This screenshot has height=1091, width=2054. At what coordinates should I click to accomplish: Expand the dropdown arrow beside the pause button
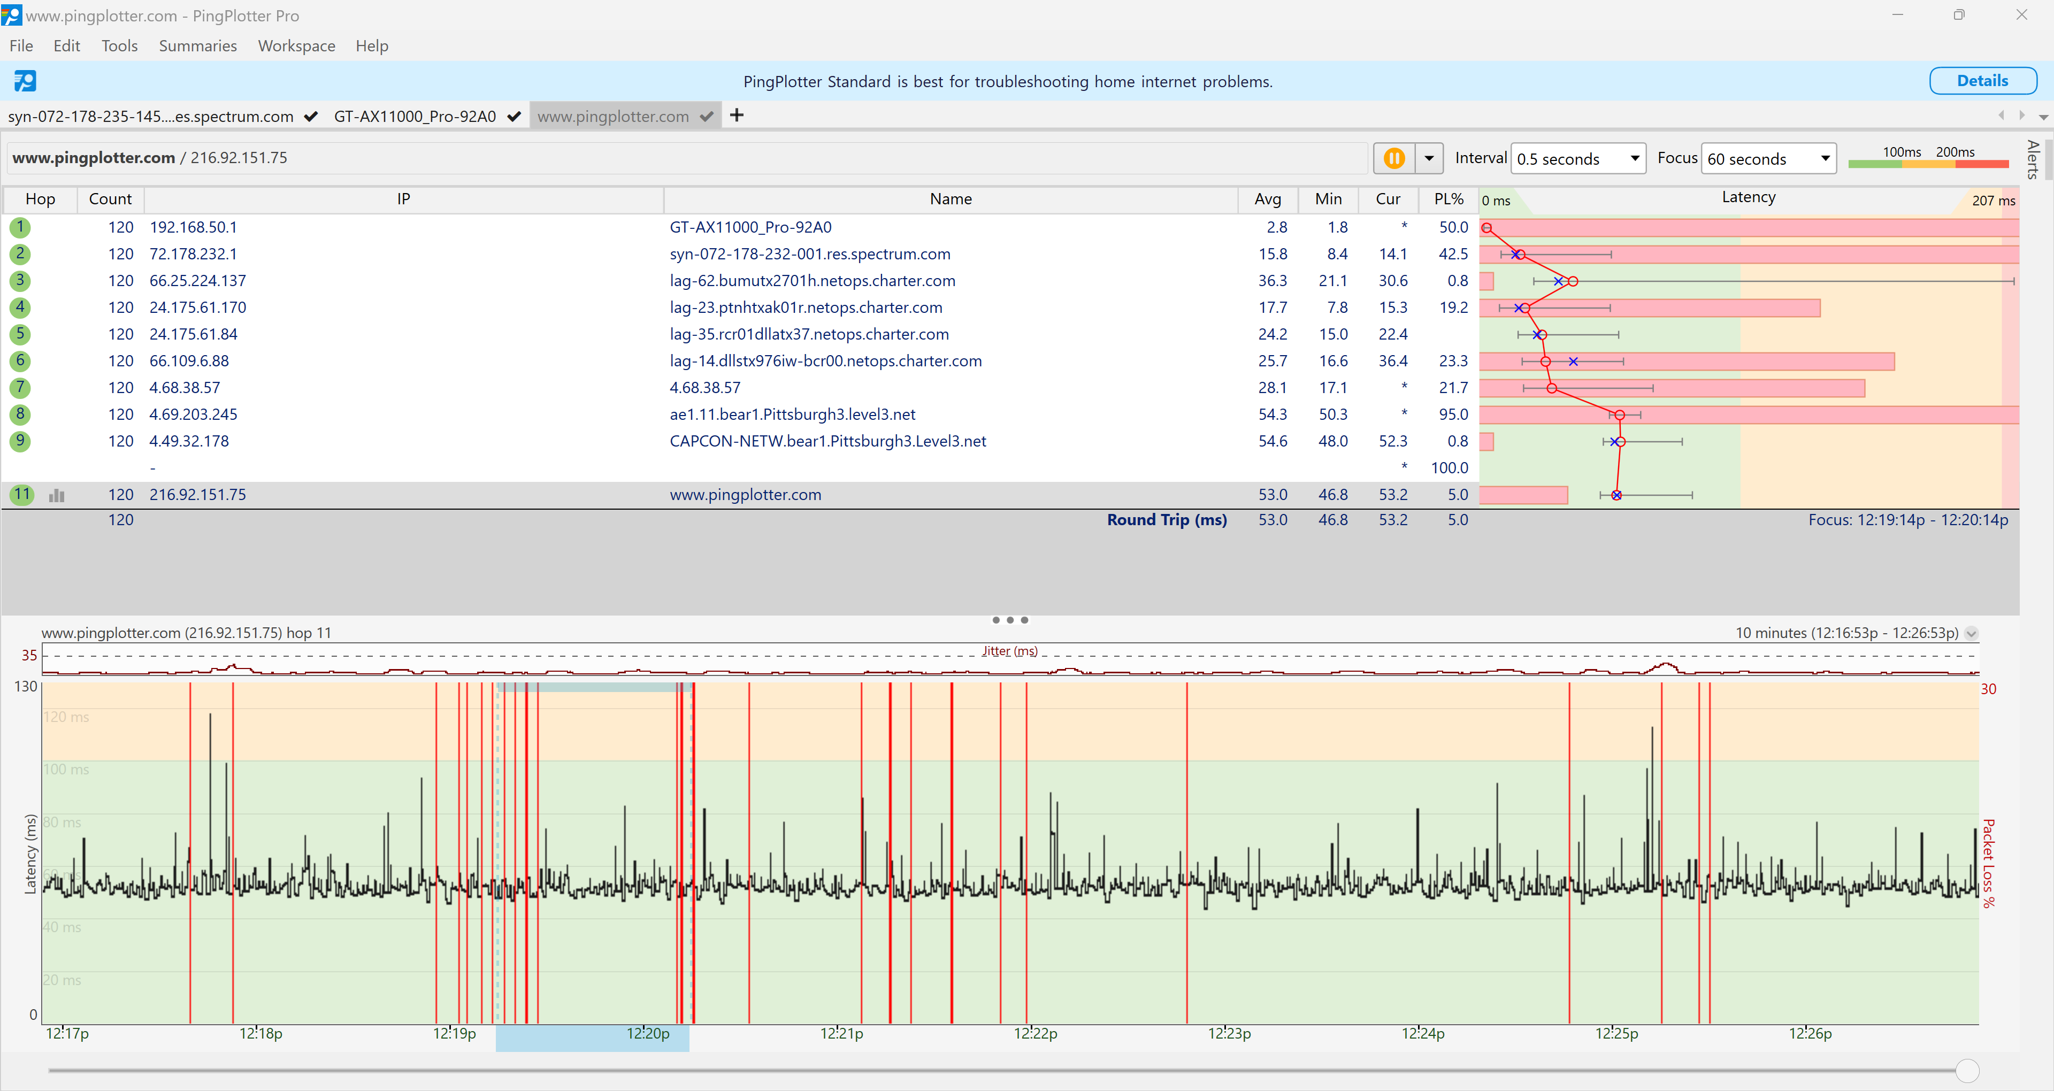1429,158
